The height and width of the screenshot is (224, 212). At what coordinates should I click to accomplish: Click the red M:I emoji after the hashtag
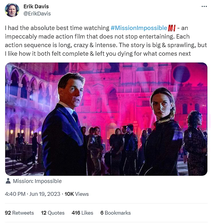[172, 28]
